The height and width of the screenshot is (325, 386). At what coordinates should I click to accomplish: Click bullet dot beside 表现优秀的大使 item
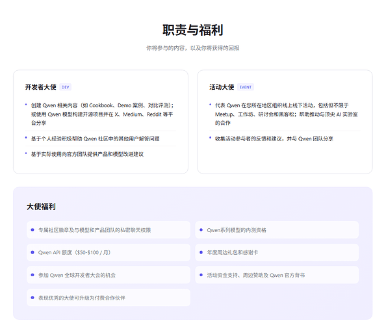click(32, 298)
